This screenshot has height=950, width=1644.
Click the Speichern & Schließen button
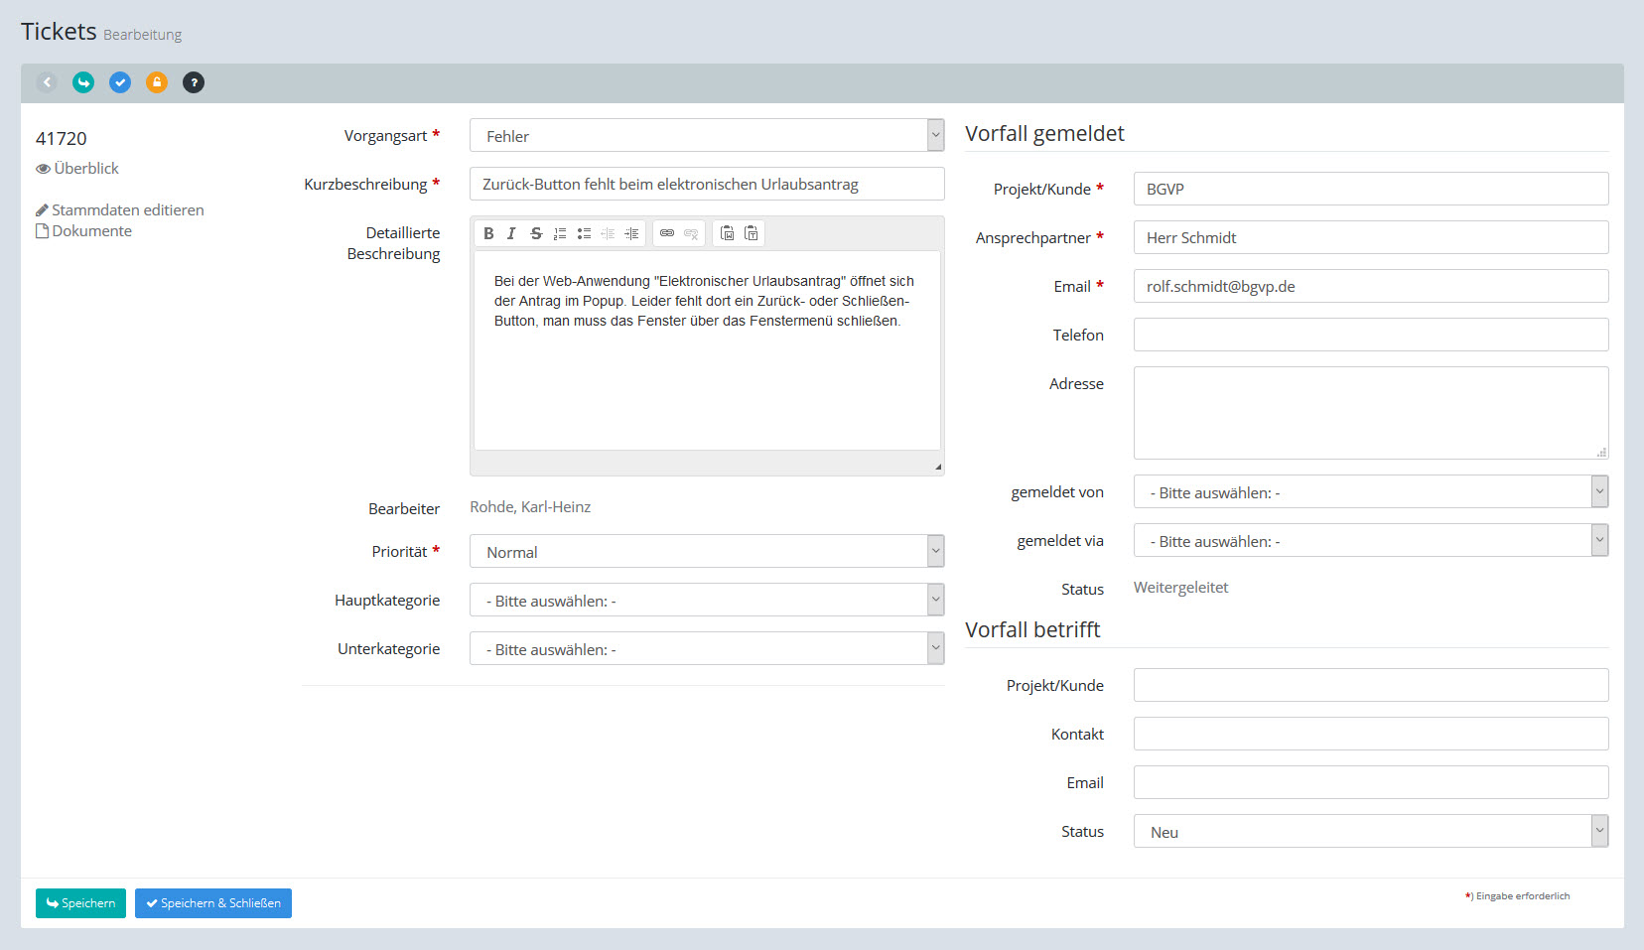coord(213,903)
